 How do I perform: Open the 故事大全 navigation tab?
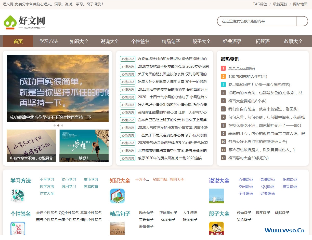tap(293, 41)
